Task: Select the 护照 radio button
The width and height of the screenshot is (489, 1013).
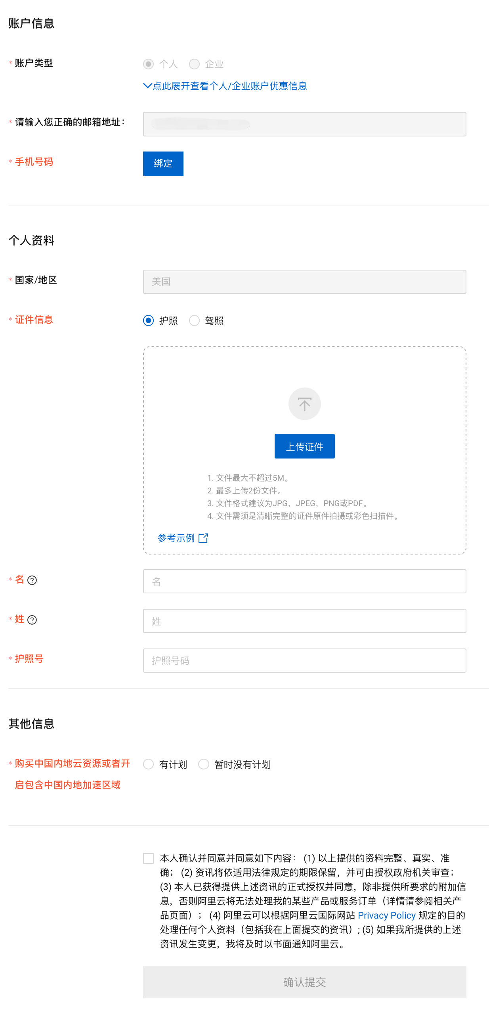Action: (x=149, y=320)
